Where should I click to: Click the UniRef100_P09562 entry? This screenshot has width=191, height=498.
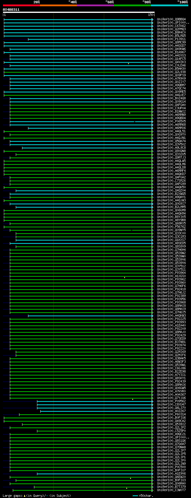point(171,401)
